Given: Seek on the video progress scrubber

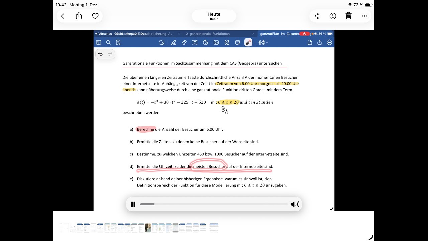Looking at the screenshot, I should (x=214, y=204).
